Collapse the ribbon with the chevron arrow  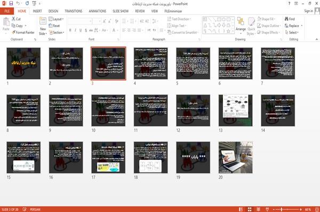click(316, 39)
